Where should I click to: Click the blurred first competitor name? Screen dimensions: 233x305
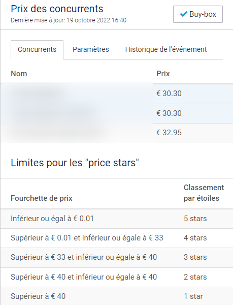[39, 94]
